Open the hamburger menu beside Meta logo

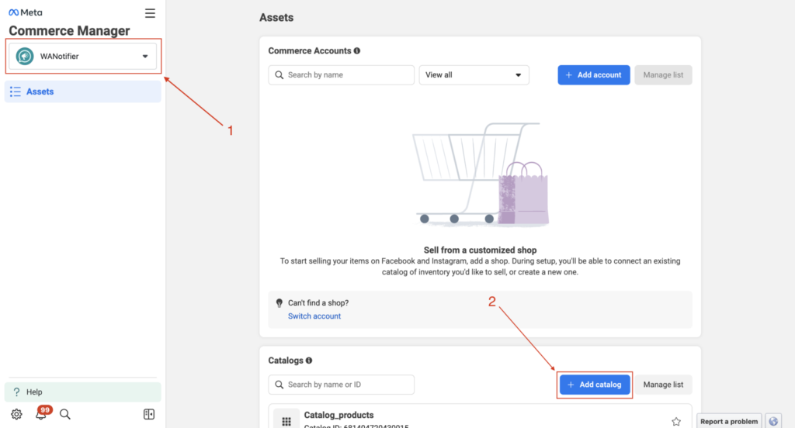150,13
